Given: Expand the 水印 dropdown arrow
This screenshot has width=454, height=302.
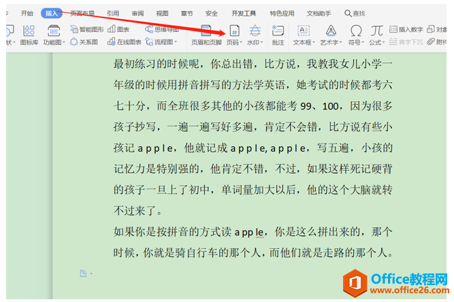Looking at the screenshot, I should pos(261,43).
